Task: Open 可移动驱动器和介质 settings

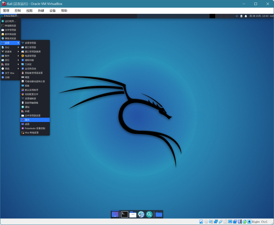Action: tap(35, 81)
